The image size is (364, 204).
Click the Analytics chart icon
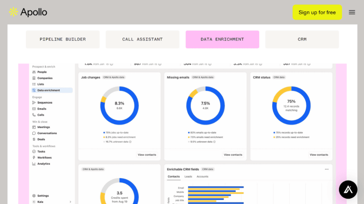click(34, 164)
